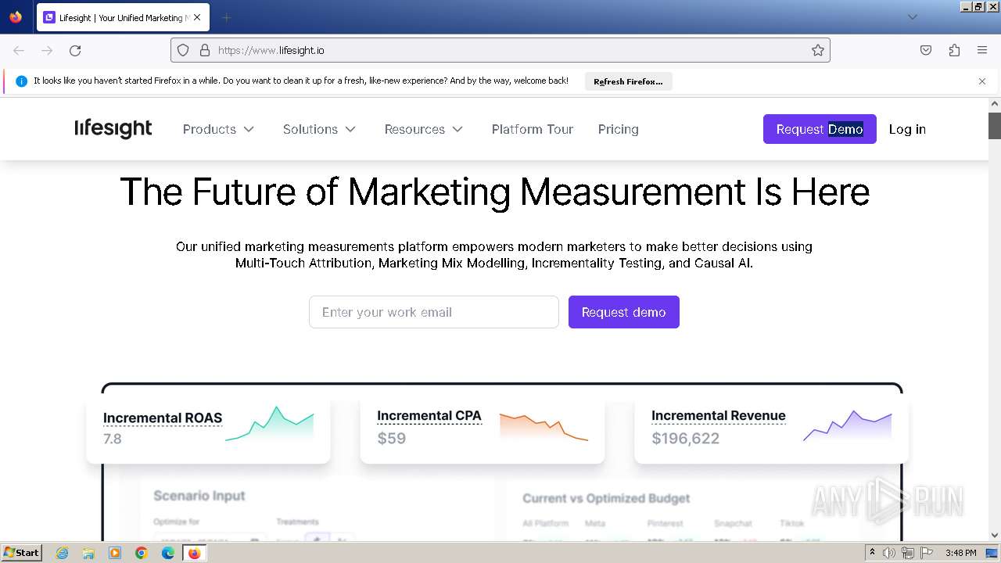Expand the Resources menu

pos(423,129)
